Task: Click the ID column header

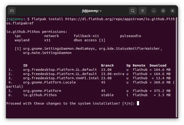Action: [x=25, y=66]
